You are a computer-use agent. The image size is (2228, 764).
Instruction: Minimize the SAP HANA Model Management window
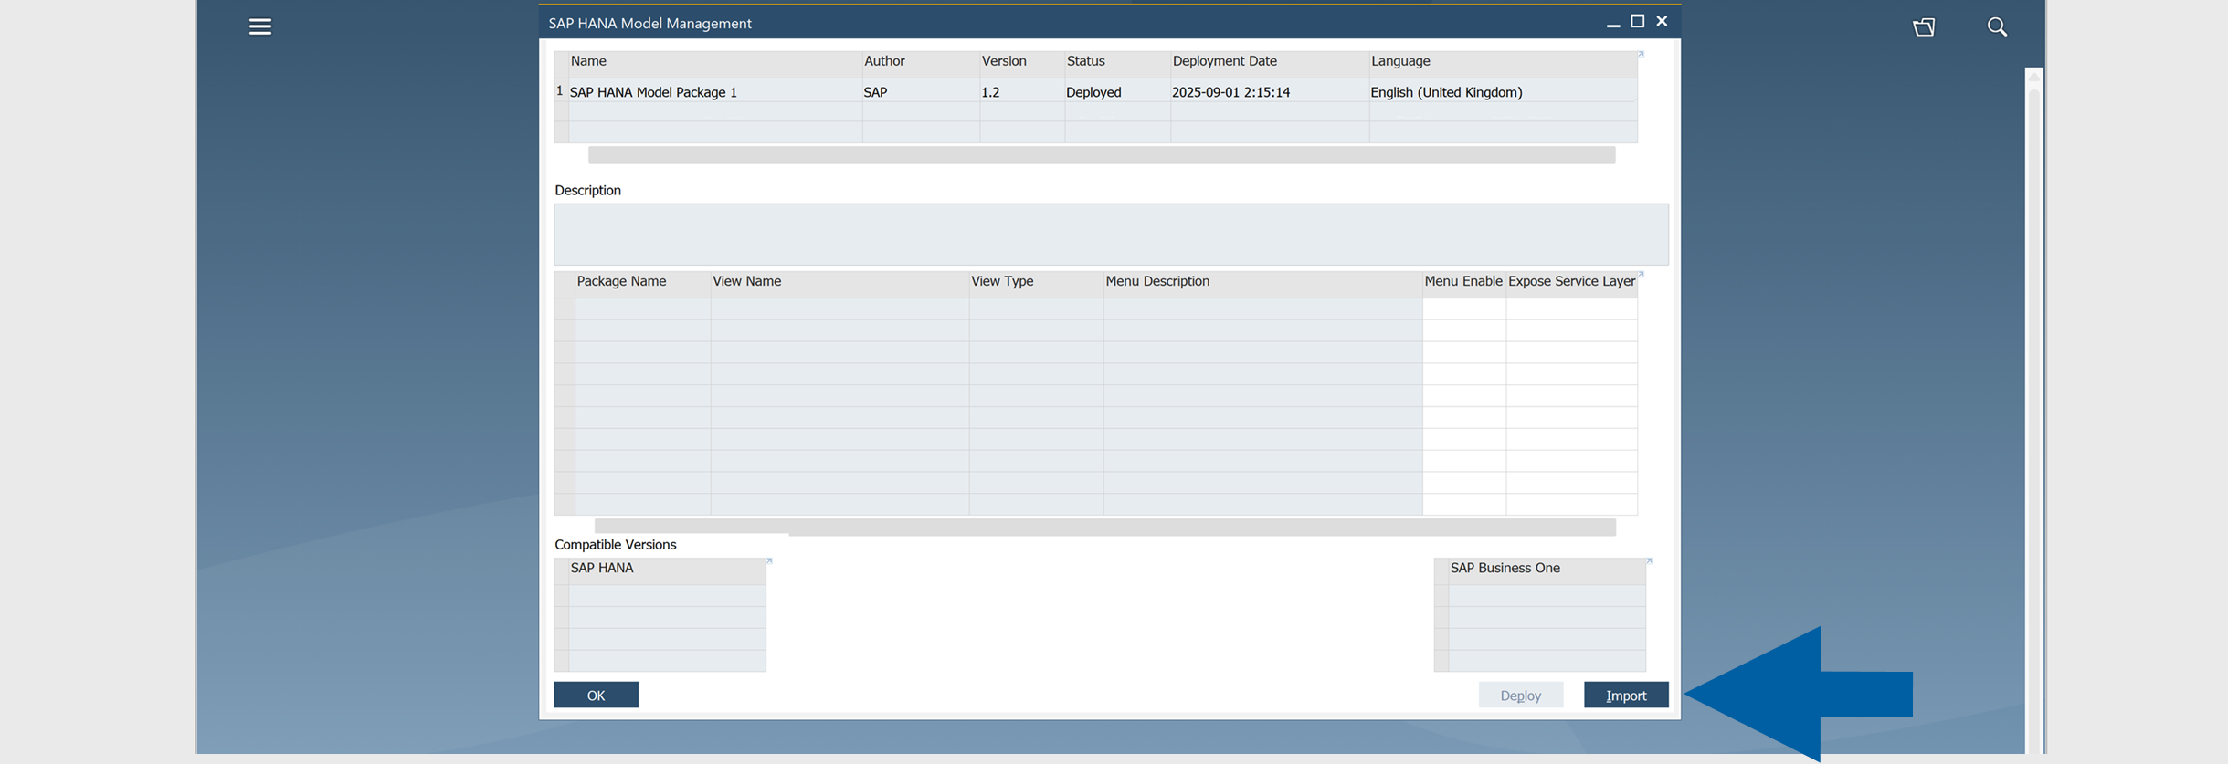pos(1613,23)
